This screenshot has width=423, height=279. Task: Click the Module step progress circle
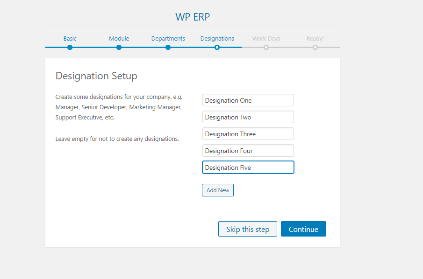coord(119,47)
